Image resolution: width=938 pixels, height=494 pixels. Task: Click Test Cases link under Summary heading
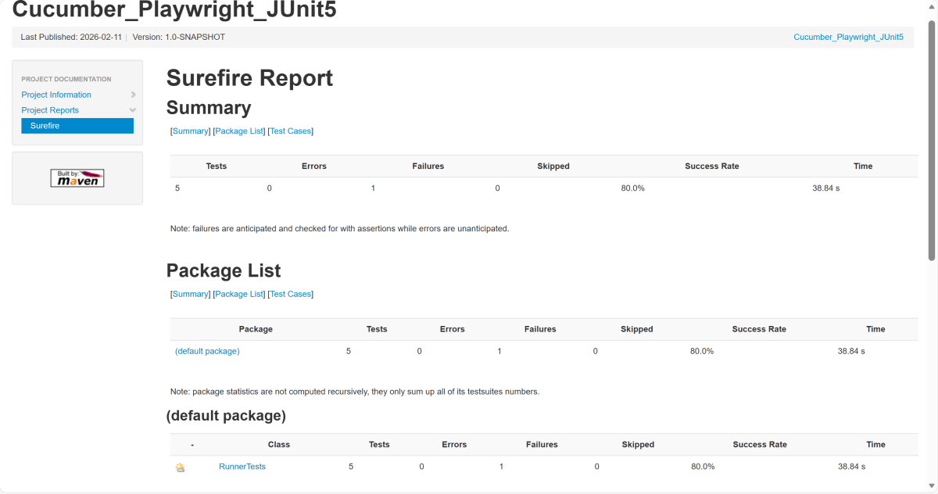(290, 131)
